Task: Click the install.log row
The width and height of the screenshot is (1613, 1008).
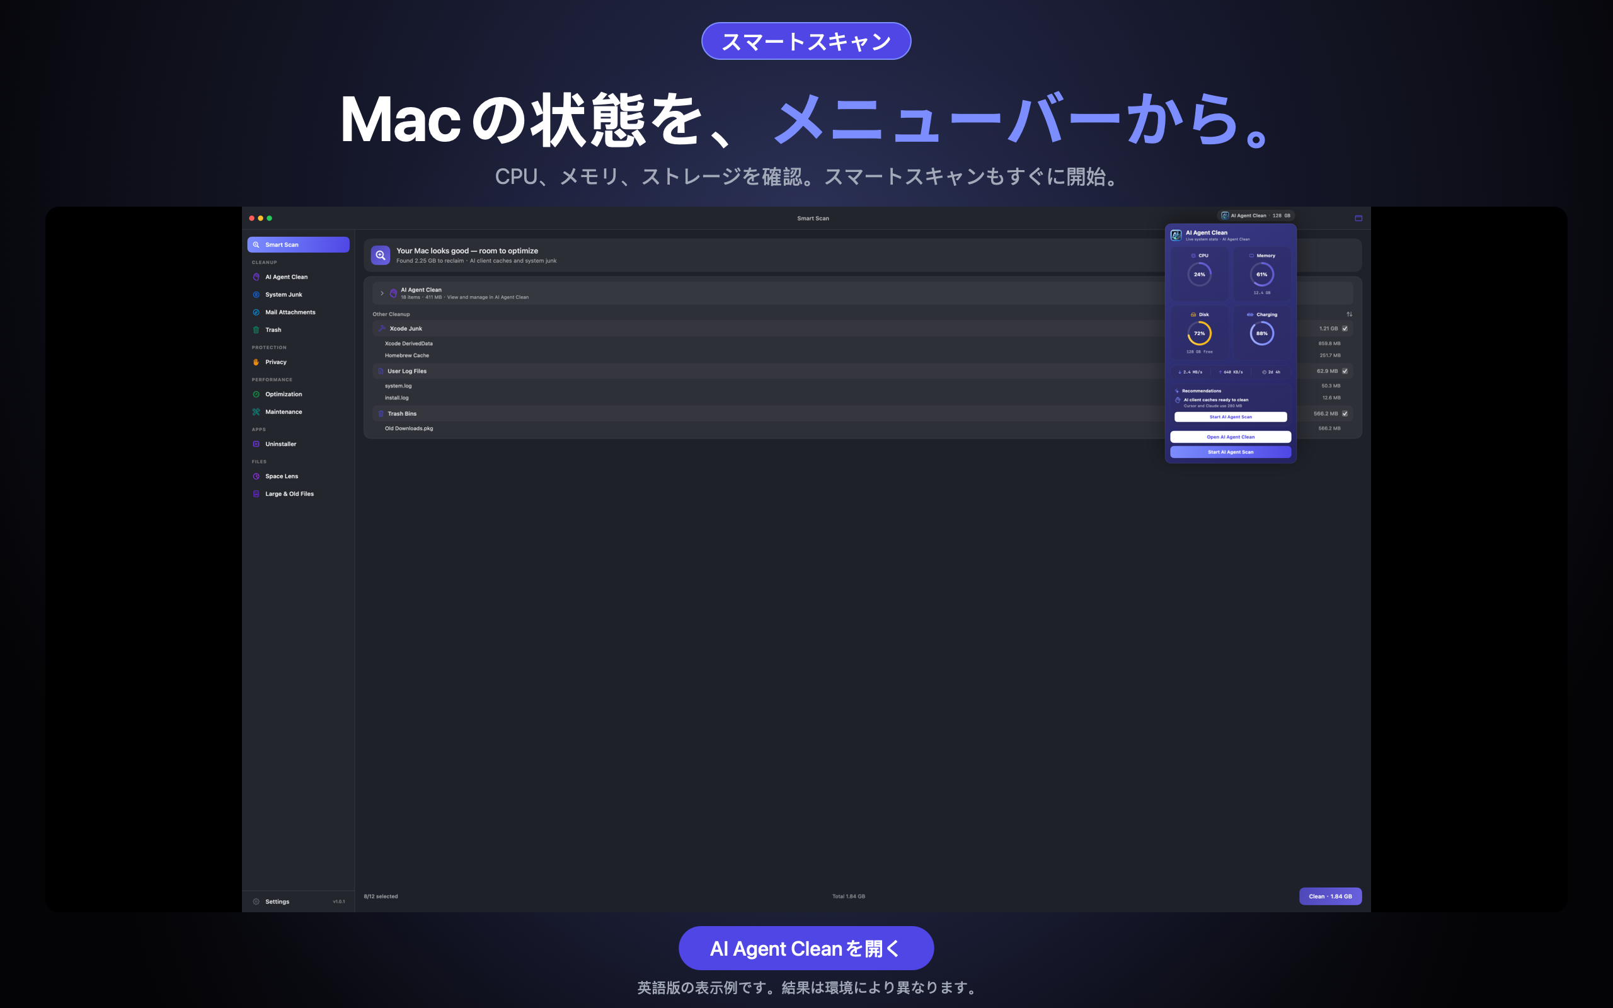Action: (x=863, y=398)
